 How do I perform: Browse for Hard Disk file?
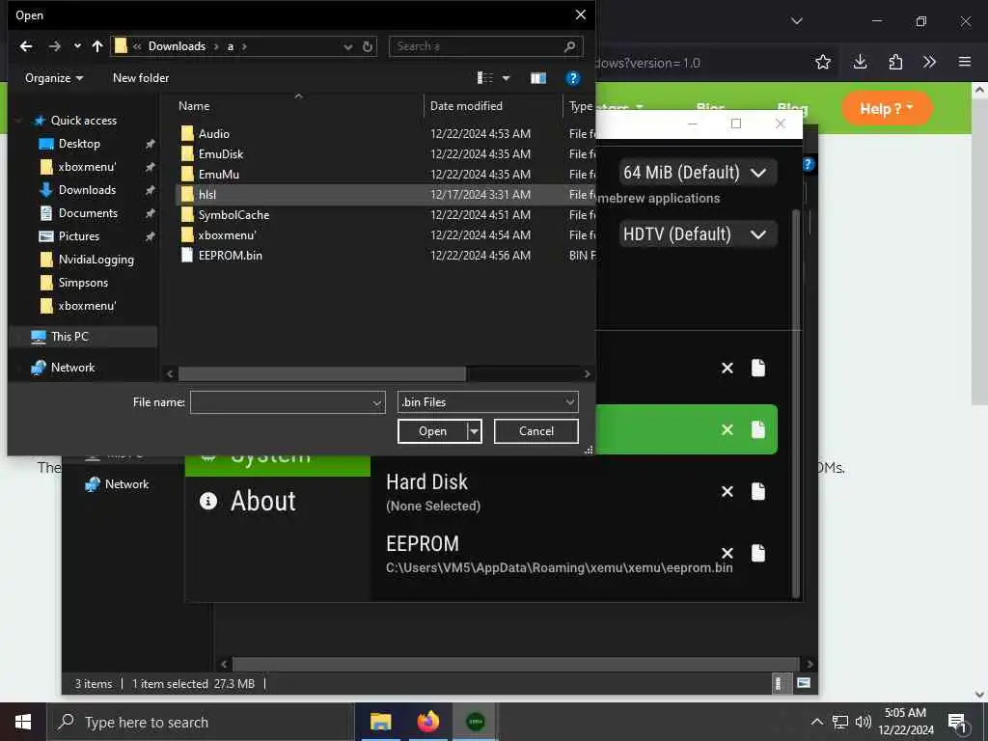(758, 491)
